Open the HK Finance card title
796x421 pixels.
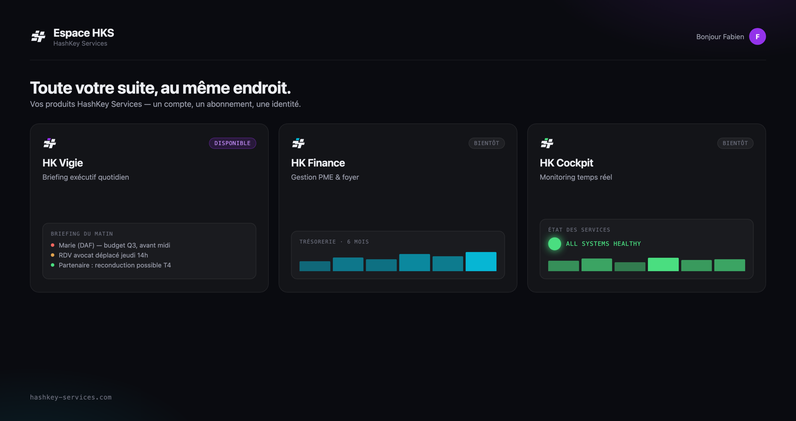318,163
